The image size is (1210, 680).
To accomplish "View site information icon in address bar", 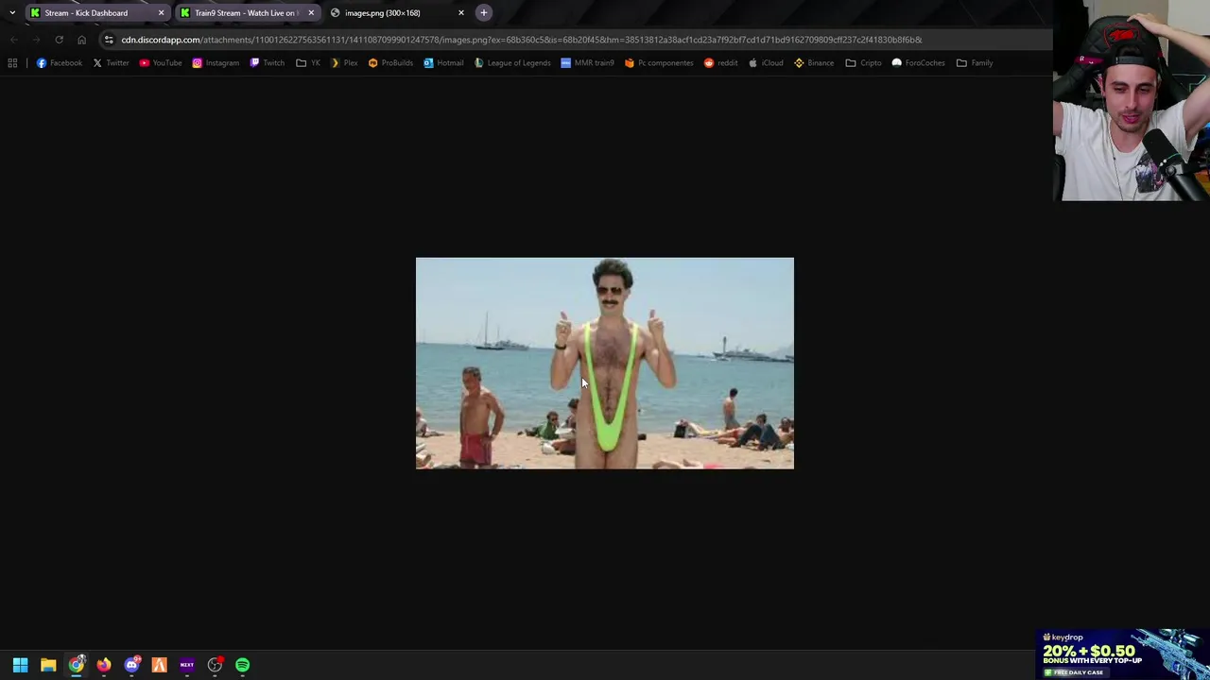I will tap(109, 40).
